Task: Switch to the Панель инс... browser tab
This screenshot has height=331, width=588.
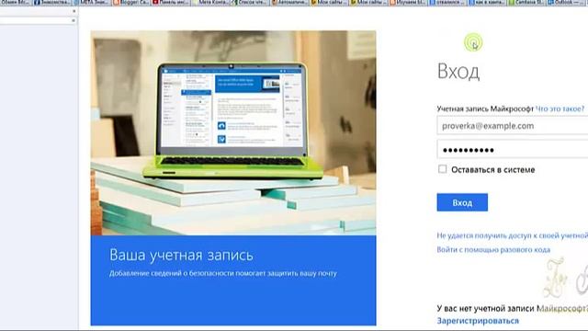Action: click(170, 3)
